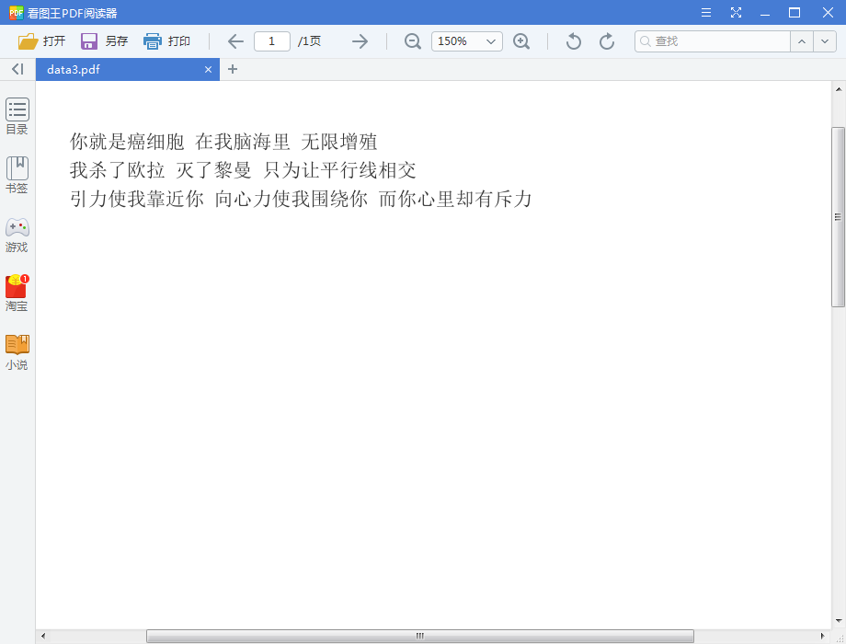Click the scroll left arrow on the horizontal scrollbar
The height and width of the screenshot is (644, 846).
pos(43,636)
